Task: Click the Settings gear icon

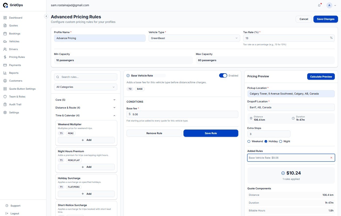Action: point(5,113)
